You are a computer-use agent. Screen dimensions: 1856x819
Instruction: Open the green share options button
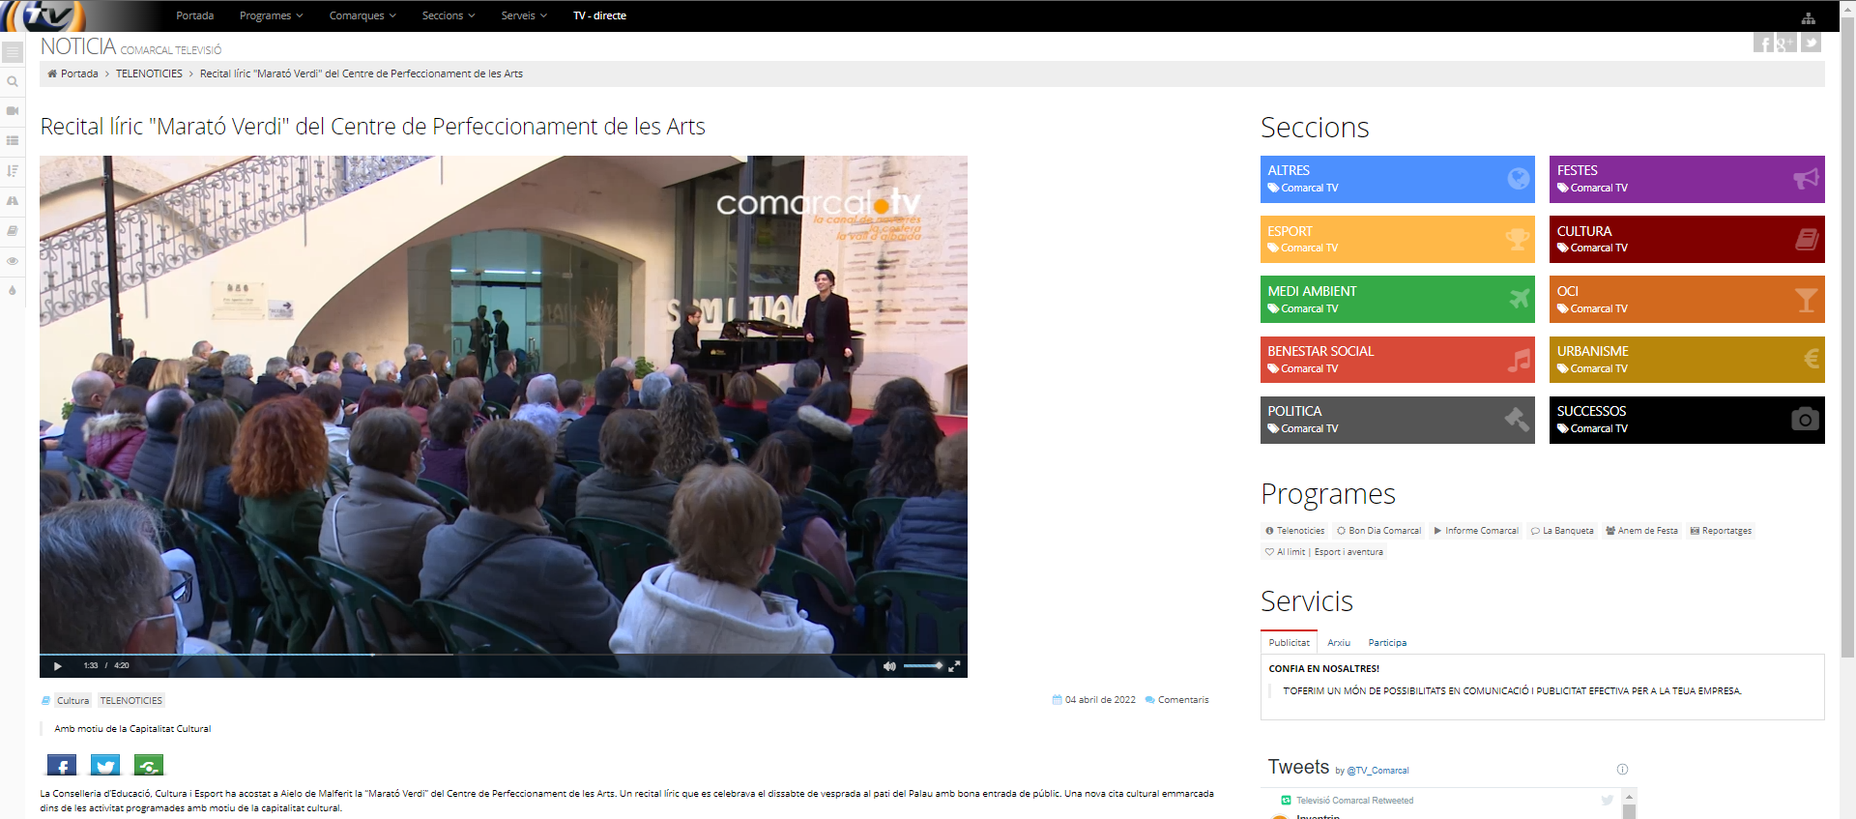click(x=149, y=766)
